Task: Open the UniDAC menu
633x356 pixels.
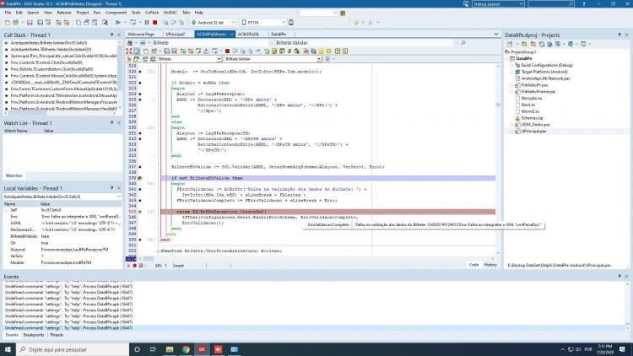Action: pos(170,13)
